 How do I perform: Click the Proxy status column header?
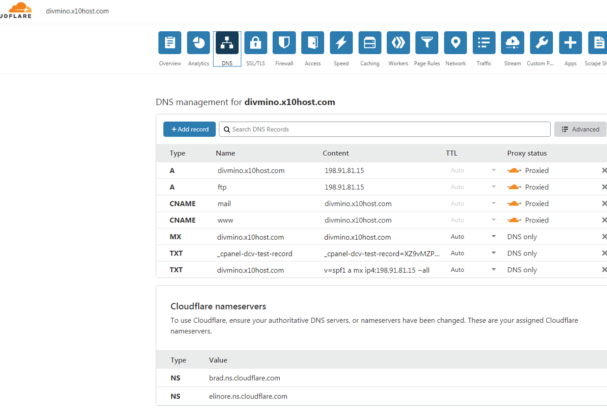527,153
